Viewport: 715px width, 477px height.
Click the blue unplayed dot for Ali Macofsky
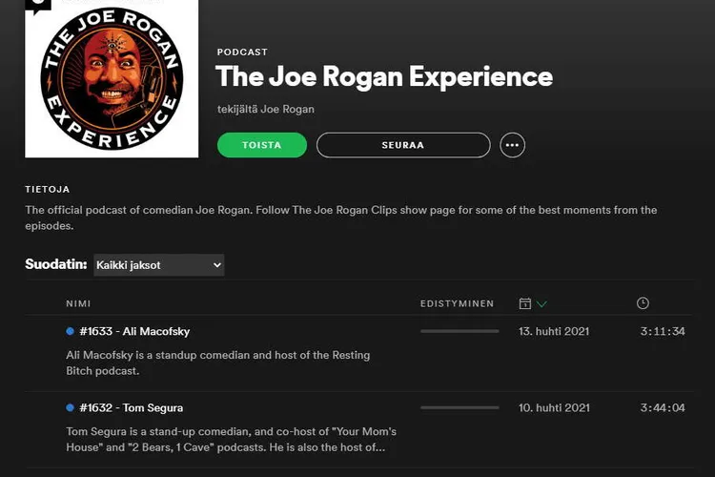point(70,331)
